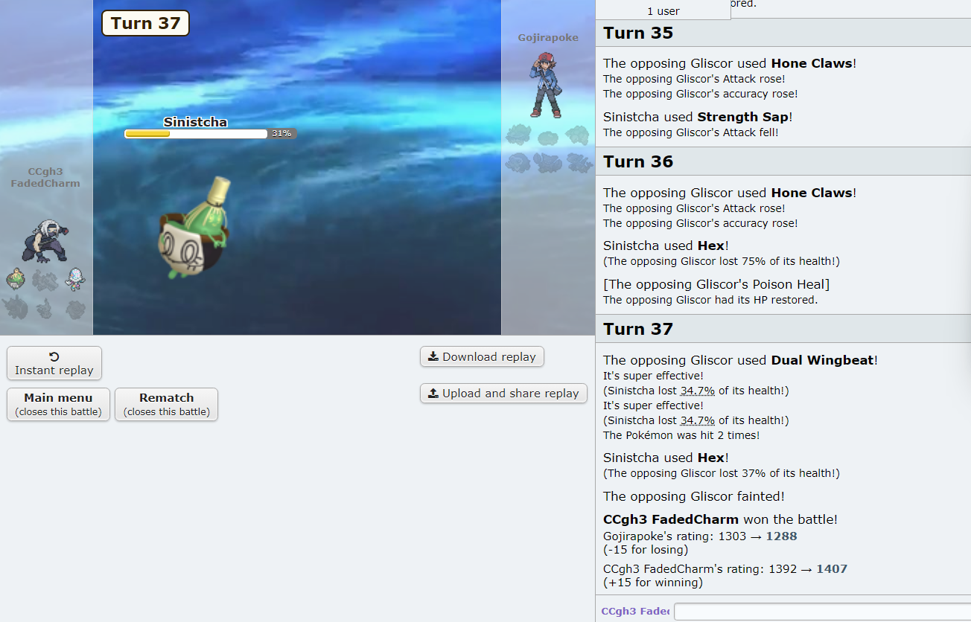Click the first fainted icon in Gojirapoke's top team row
The width and height of the screenshot is (971, 622).
tap(518, 135)
